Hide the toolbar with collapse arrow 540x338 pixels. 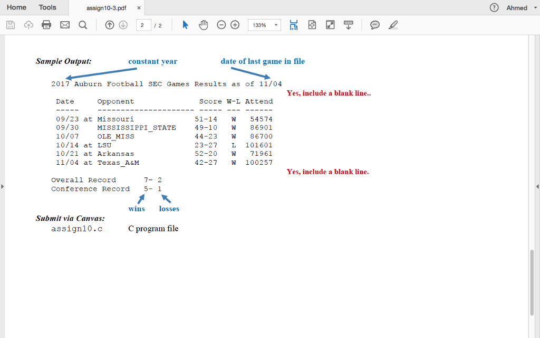[x=348, y=24]
